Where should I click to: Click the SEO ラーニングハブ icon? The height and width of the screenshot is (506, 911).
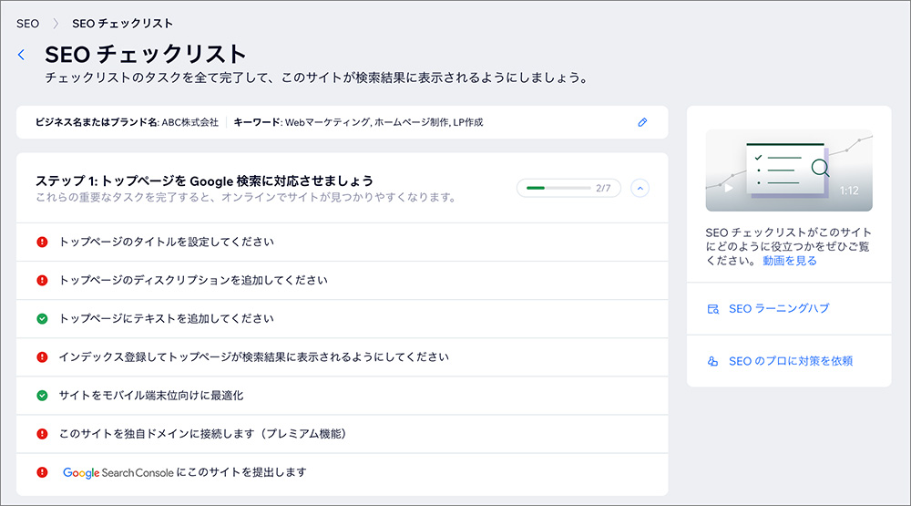713,309
